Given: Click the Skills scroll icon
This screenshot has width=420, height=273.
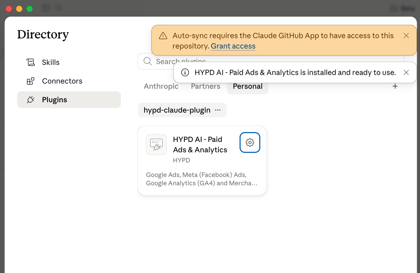Looking at the screenshot, I should tap(31, 62).
